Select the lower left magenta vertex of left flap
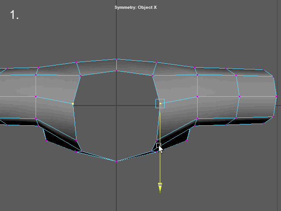The width and height of the screenshot is (281, 211). 47,141
